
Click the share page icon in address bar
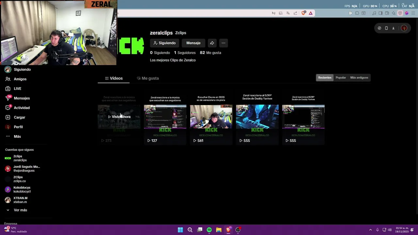coord(296,13)
